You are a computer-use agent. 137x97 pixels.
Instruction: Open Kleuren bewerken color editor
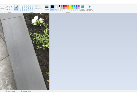point(82,8)
